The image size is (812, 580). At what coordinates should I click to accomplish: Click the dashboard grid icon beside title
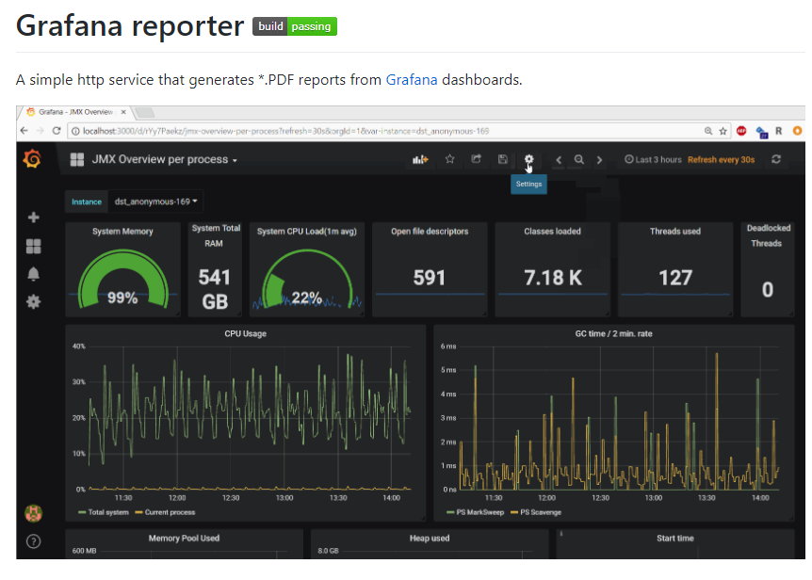[x=77, y=159]
